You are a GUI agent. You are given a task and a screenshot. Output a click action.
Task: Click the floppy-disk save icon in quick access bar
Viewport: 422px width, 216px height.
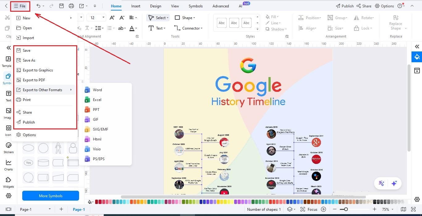pyautogui.click(x=61, y=6)
